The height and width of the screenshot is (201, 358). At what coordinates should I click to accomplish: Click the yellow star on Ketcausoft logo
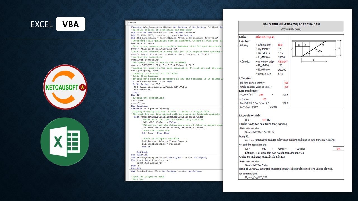click(82, 87)
